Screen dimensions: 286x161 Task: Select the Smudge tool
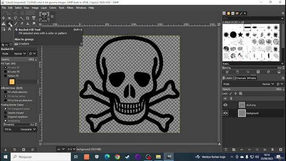34,24
